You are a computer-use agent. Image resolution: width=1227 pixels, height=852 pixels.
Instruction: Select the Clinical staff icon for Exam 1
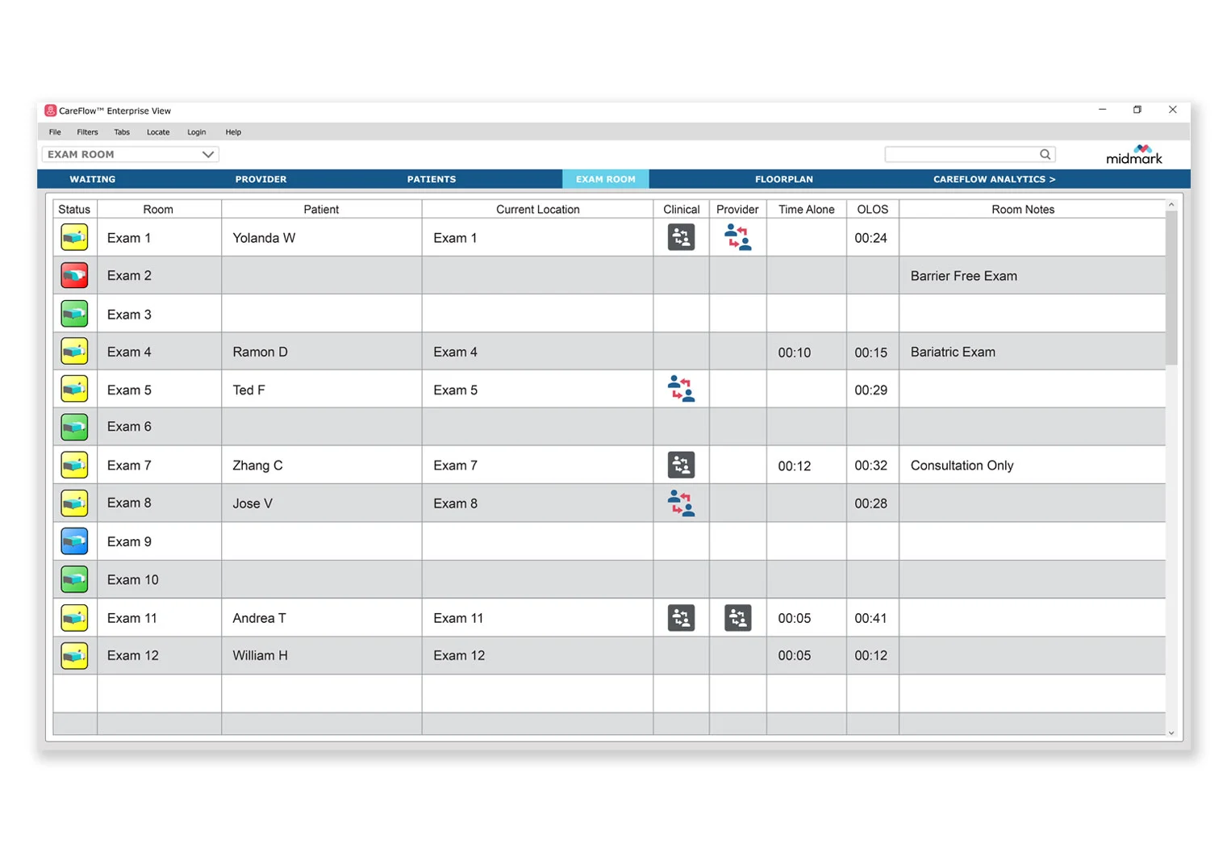pos(681,236)
